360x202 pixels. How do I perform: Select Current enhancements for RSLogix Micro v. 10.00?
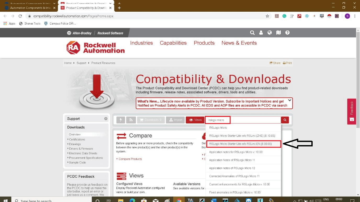[243, 184]
